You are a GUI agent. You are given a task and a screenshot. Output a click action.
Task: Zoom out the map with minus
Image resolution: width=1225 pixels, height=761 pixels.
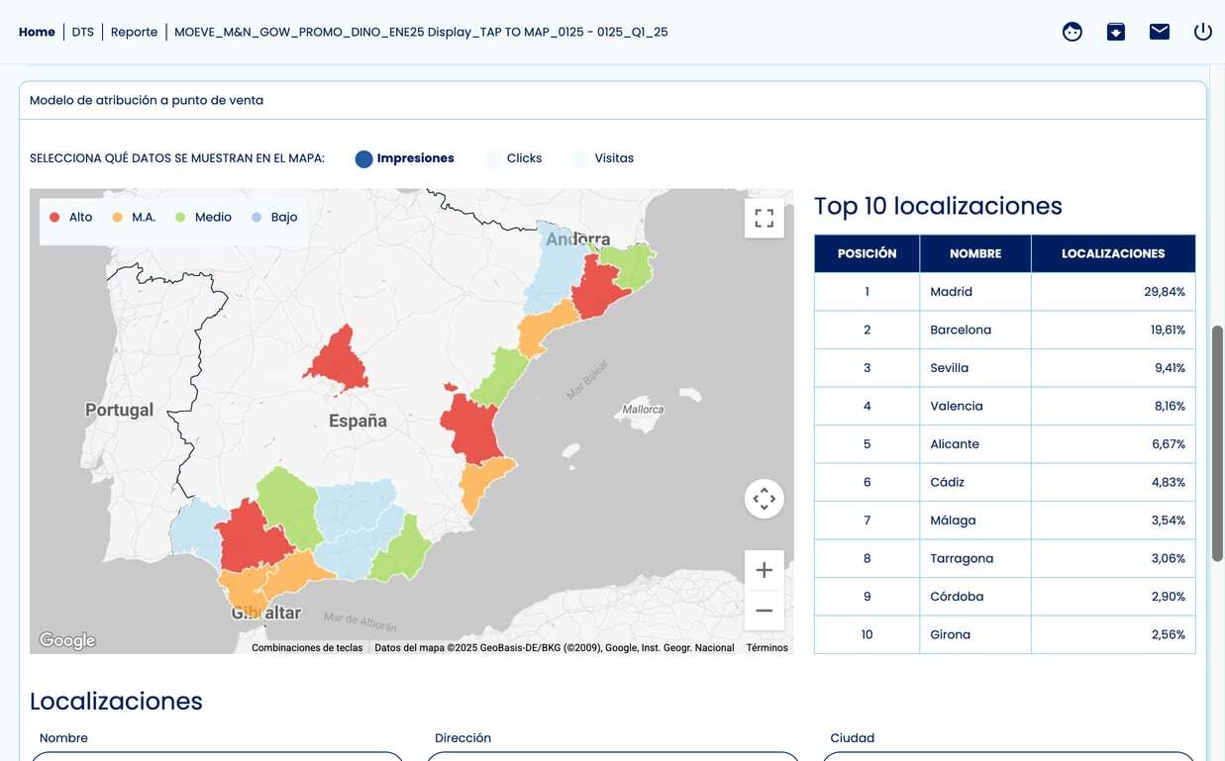click(x=765, y=611)
